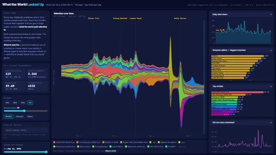The image size is (276, 155).
Task: Click Erling Haaland legend color swatch
Action: pyautogui.click(x=93, y=146)
